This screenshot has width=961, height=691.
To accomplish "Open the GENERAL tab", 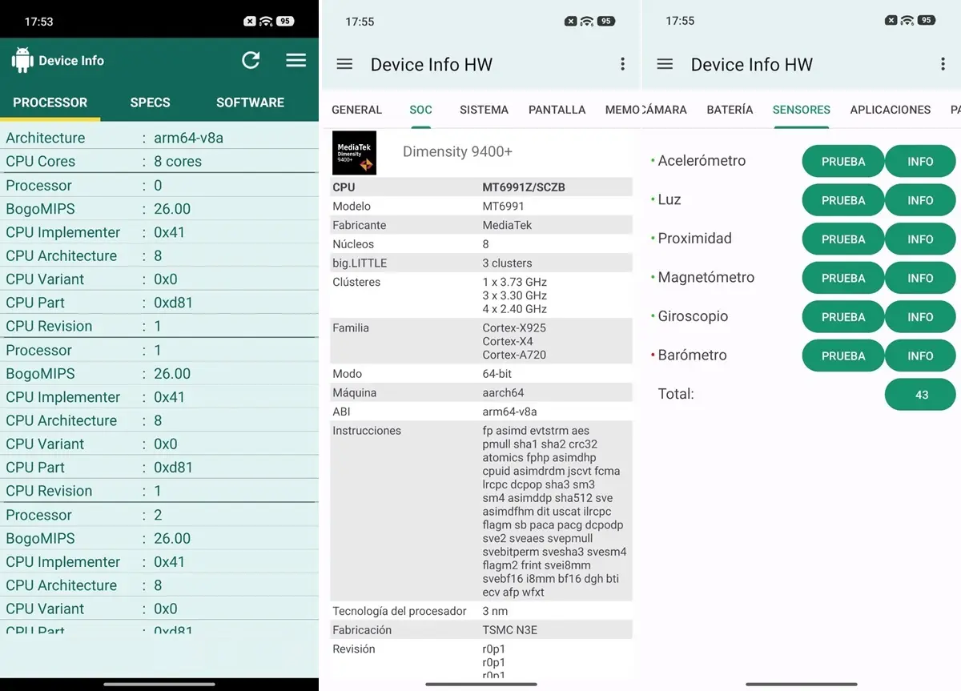I will pos(356,110).
